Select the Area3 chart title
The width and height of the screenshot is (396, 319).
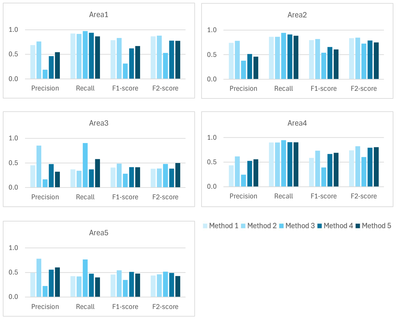(99, 123)
